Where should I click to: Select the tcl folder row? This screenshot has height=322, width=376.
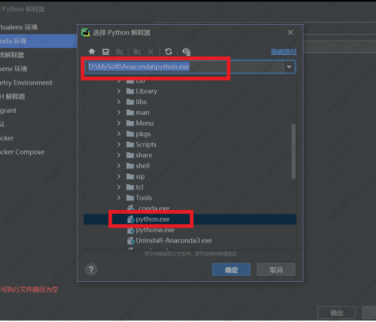(x=190, y=187)
